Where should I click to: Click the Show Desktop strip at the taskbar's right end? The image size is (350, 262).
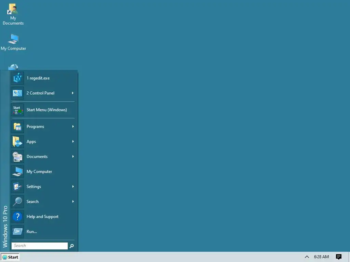349,257
